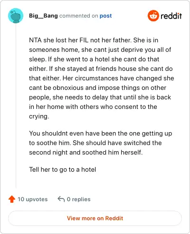Click the line beginning "people, she needs to delay"

(100, 97)
